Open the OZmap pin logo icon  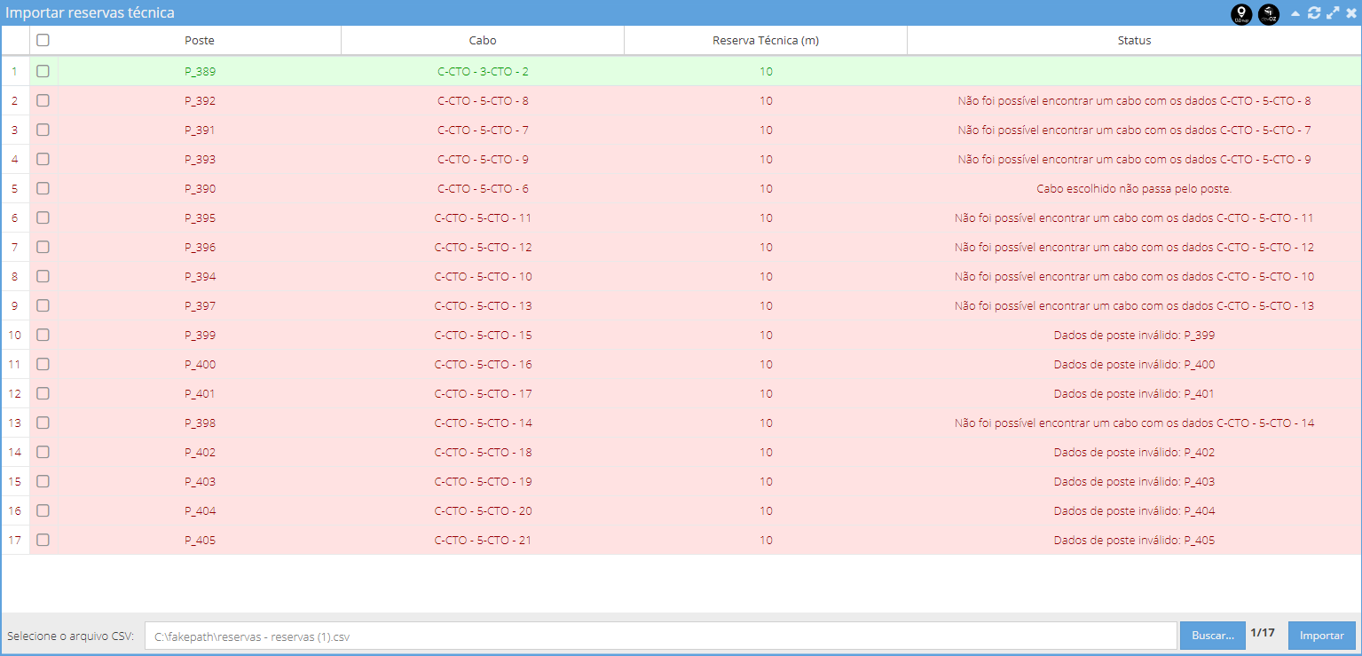(x=1241, y=13)
